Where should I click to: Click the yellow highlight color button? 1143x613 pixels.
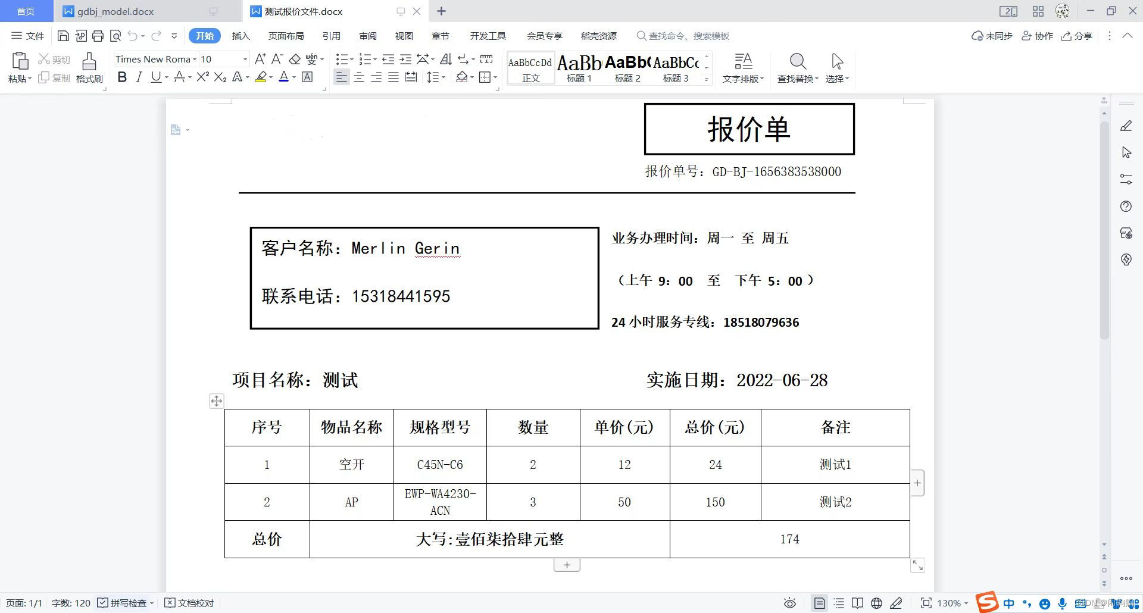260,77
